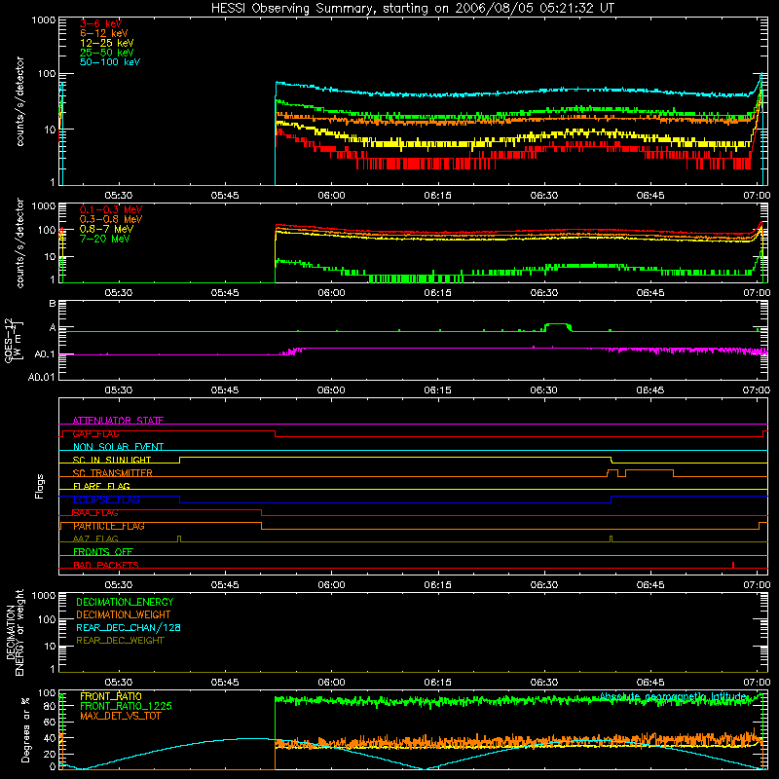This screenshot has width=779, height=779.
Task: Click the GOES green bump near 06:31
Action: [557, 327]
